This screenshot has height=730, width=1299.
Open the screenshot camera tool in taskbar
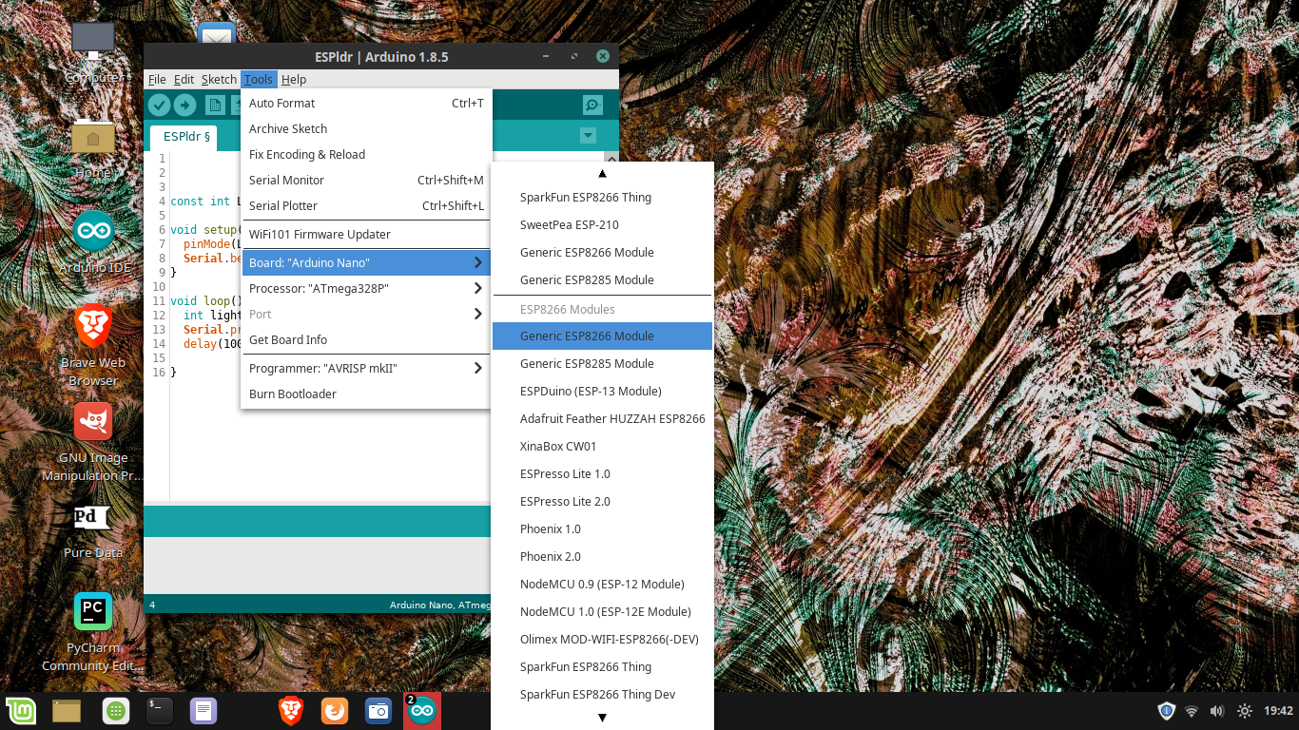click(x=378, y=710)
